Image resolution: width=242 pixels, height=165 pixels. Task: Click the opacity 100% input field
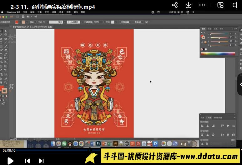point(98,22)
